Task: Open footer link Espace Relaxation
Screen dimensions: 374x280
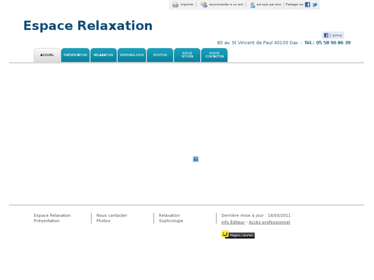Action: coord(52,215)
